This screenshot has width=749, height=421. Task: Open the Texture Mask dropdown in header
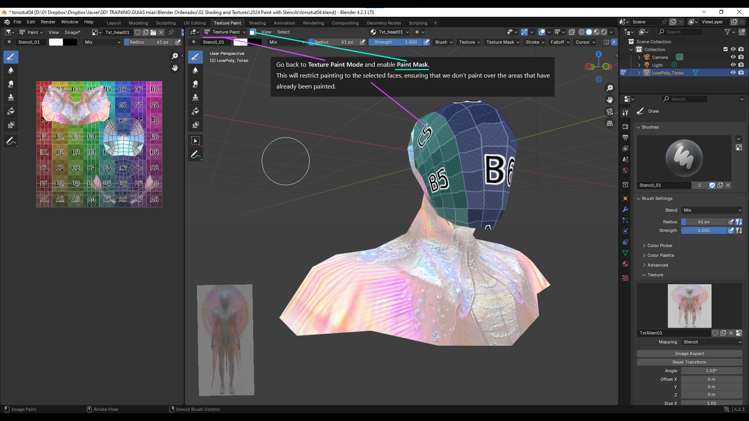pyautogui.click(x=503, y=42)
